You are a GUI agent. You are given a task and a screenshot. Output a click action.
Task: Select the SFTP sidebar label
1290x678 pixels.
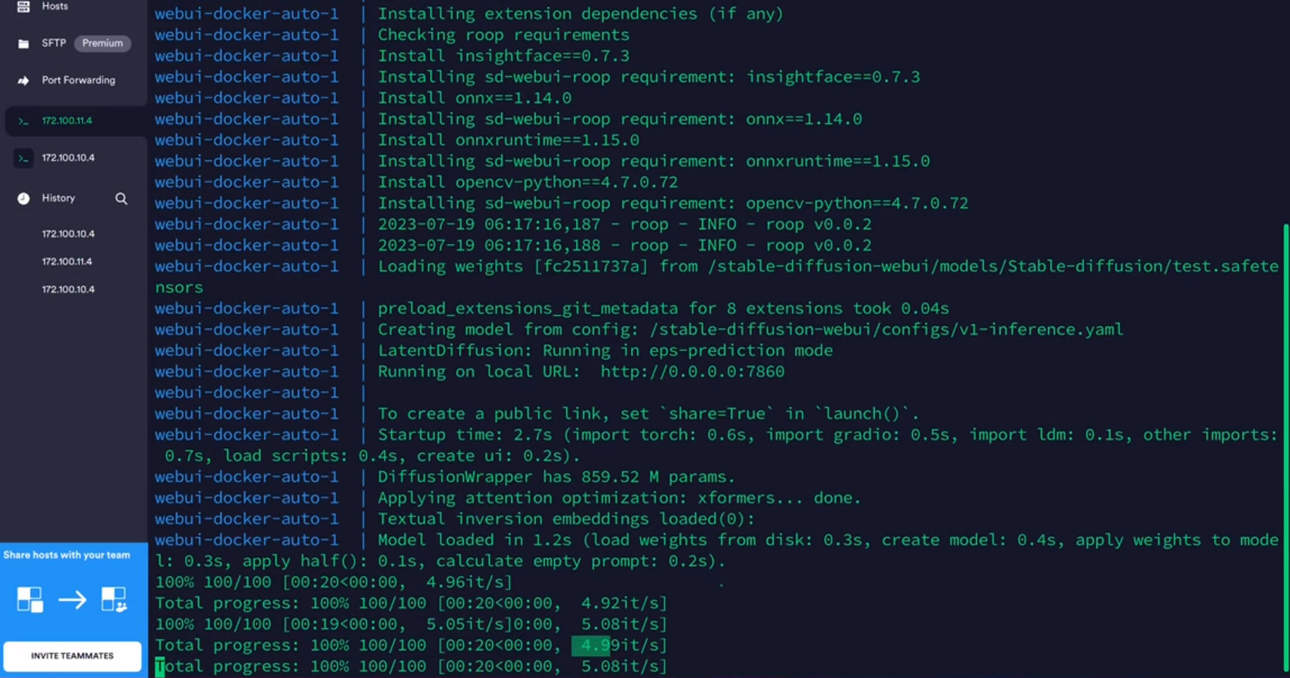[x=54, y=43]
